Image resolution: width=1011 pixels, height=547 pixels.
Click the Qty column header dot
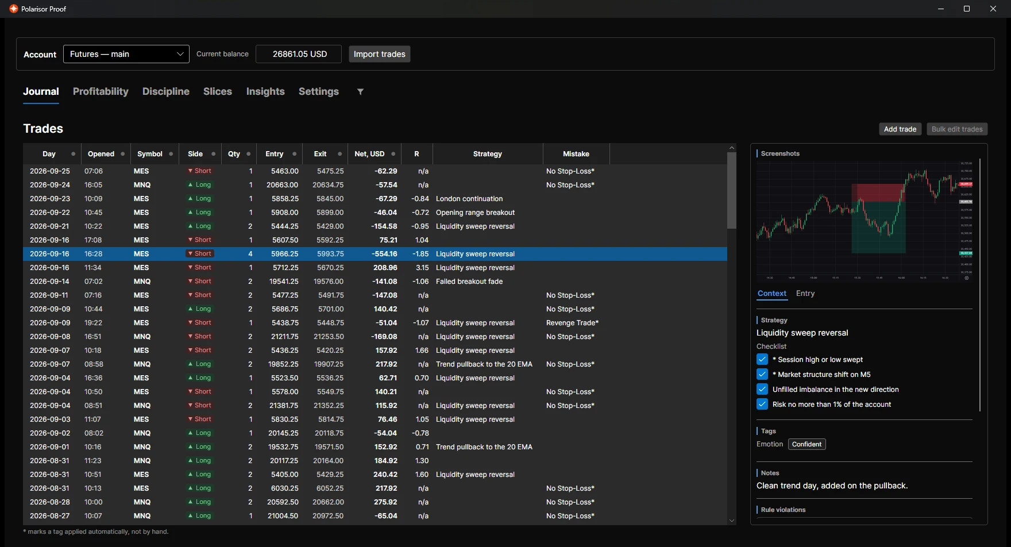[x=248, y=154]
